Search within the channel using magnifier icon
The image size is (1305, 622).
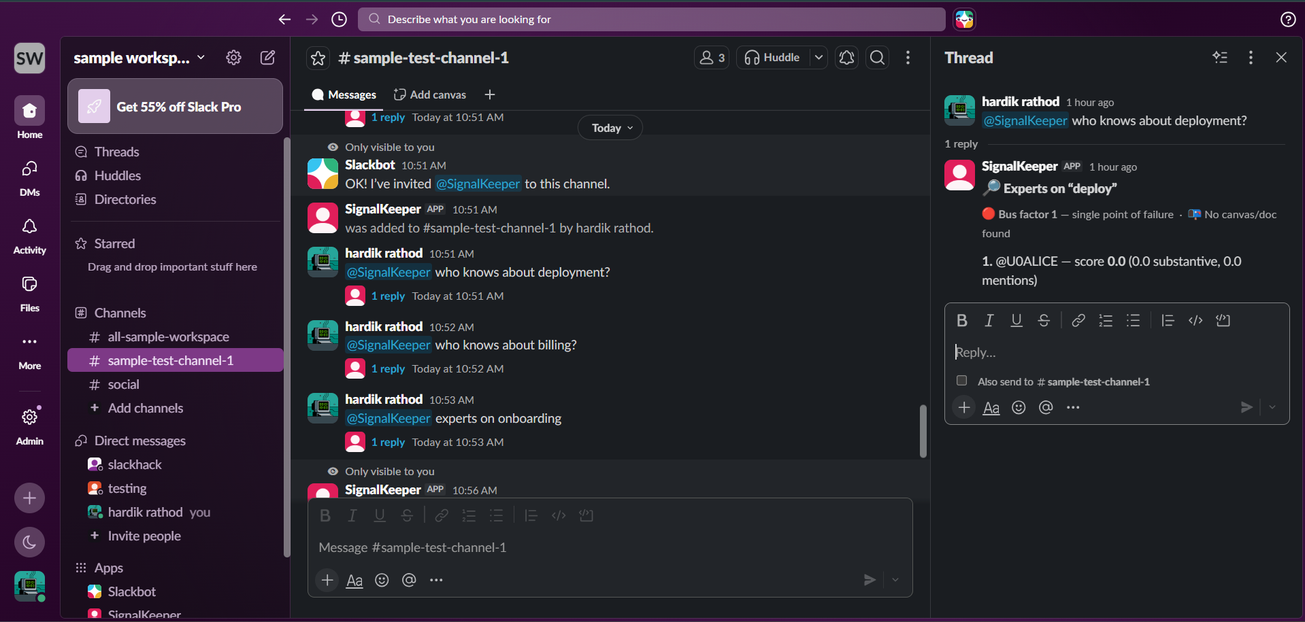(878, 58)
